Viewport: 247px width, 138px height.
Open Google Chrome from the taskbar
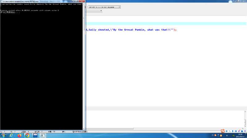pos(27,136)
